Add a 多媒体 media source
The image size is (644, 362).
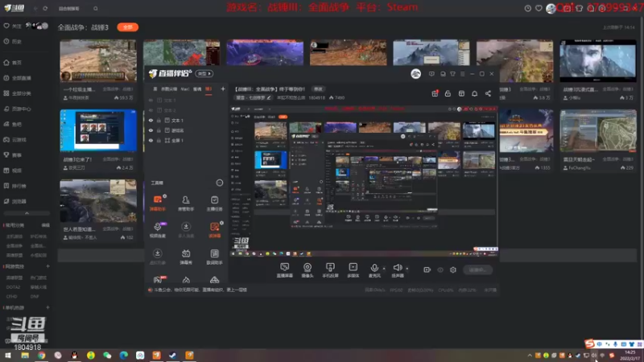point(353,270)
